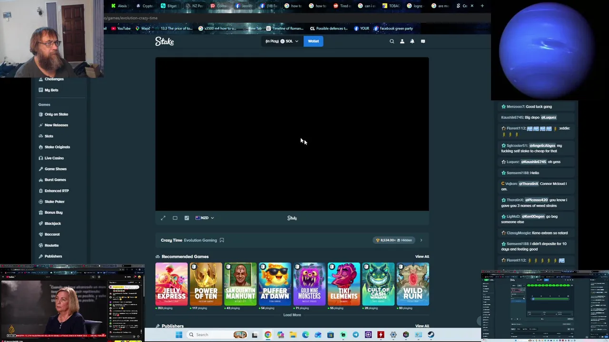609x342 pixels.
Task: Open the YouTube bookmark
Action: pos(121,28)
